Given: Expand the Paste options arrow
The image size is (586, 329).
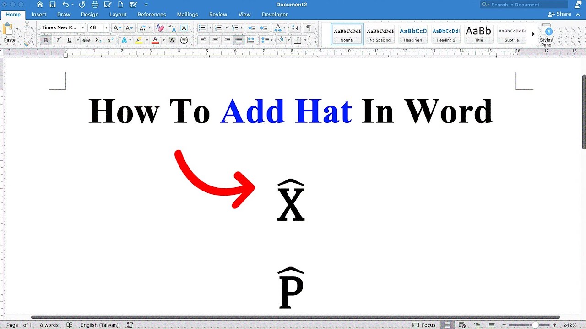Looking at the screenshot, I should tap(18, 30).
